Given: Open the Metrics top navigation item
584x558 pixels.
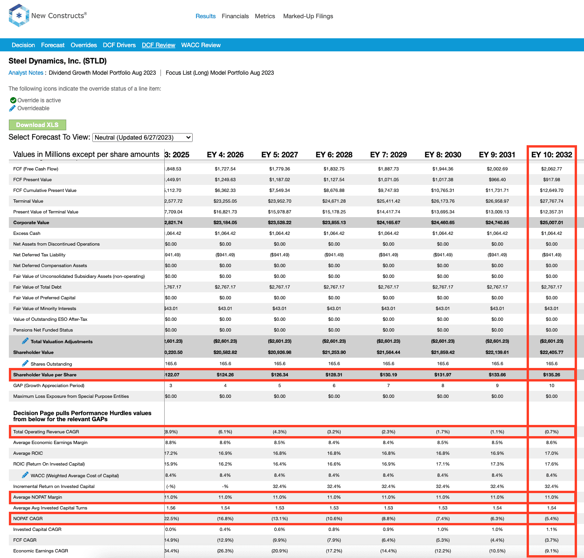Looking at the screenshot, I should (265, 16).
